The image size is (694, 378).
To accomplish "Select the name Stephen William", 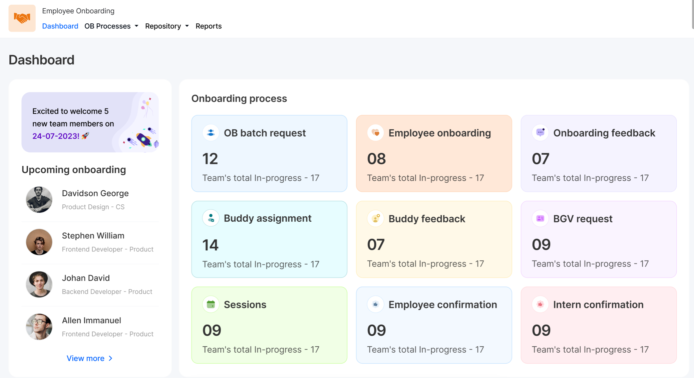I will (x=93, y=236).
